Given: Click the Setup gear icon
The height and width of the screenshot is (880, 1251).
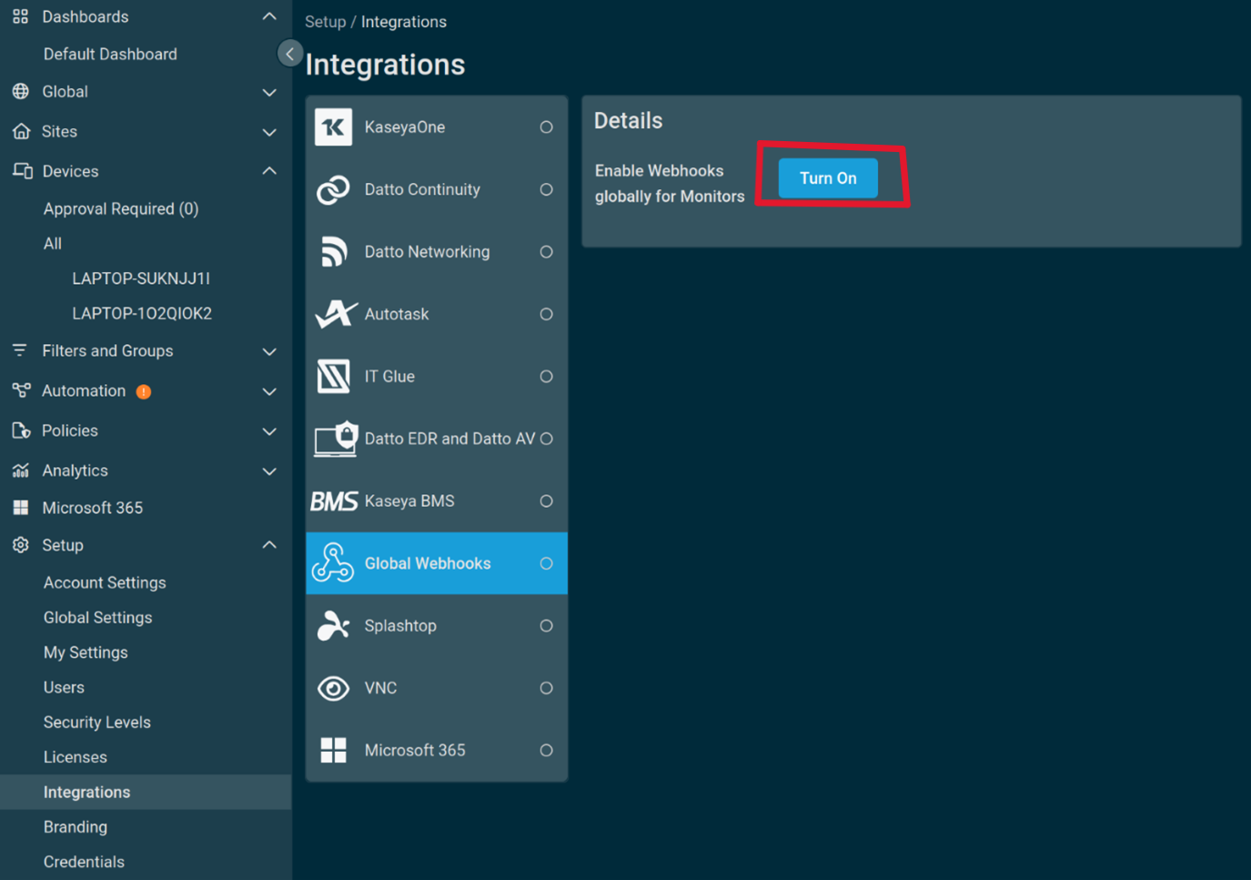Looking at the screenshot, I should 20,545.
